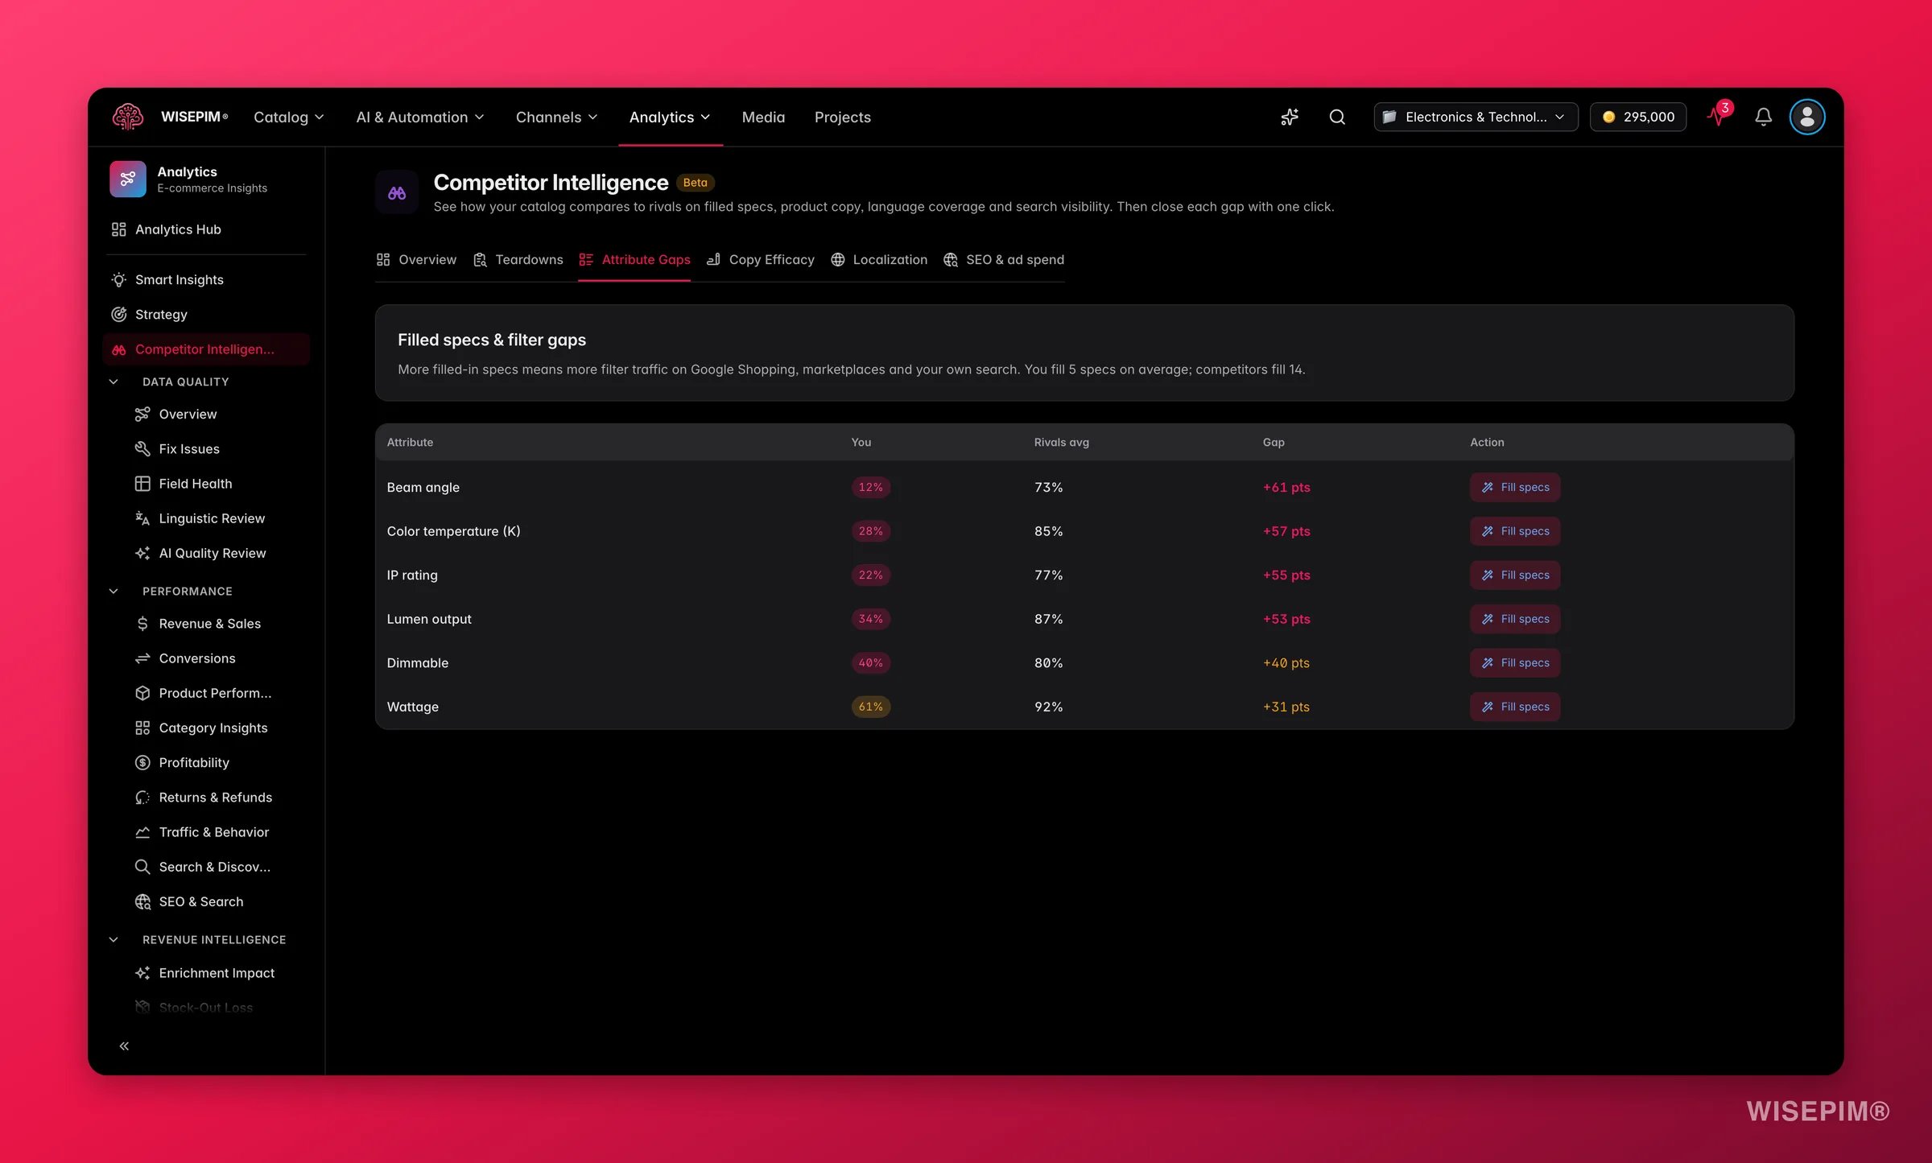Open the Catalog dropdown menu
The width and height of the screenshot is (1932, 1163).
pos(288,117)
